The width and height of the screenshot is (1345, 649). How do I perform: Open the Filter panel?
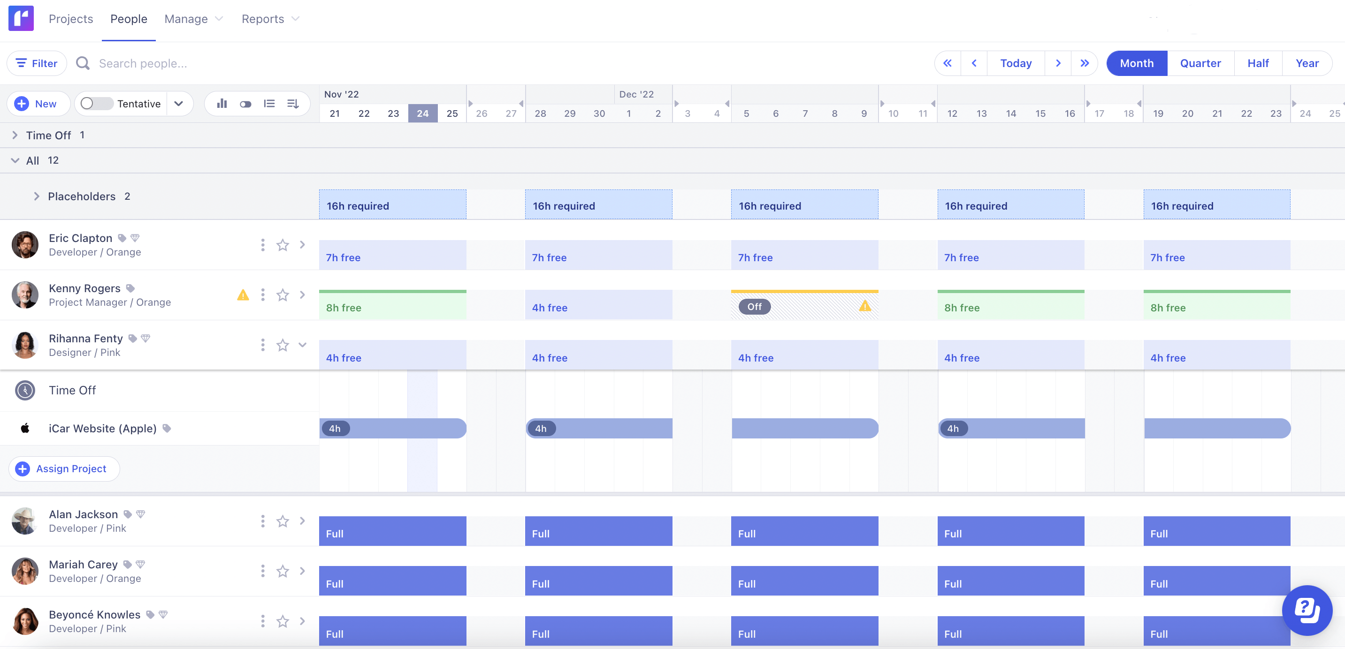click(x=37, y=63)
